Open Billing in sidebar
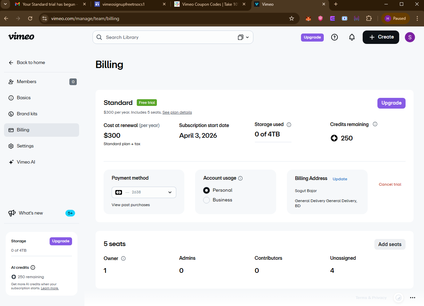 pos(42,130)
